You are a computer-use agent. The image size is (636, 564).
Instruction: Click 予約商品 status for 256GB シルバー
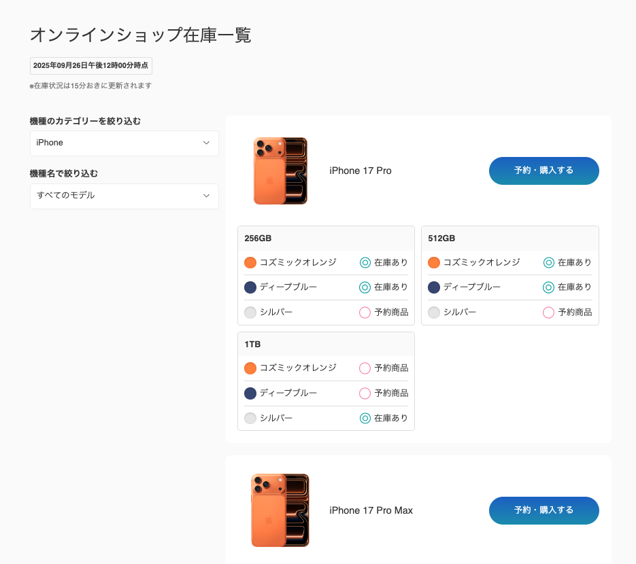point(391,313)
